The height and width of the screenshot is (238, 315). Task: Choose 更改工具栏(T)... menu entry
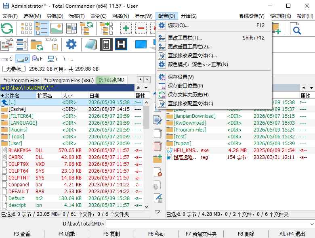(x=214, y=38)
